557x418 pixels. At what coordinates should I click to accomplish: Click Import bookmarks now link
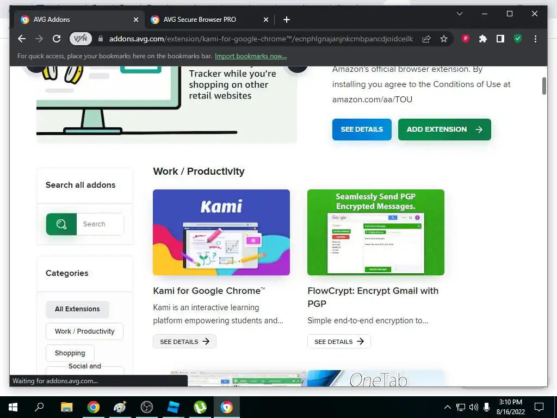pos(250,56)
